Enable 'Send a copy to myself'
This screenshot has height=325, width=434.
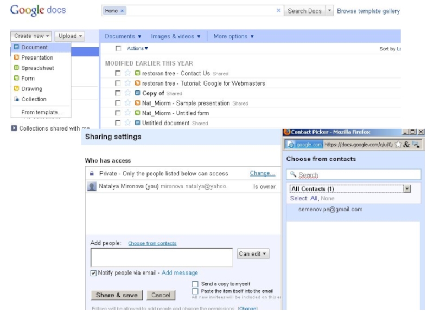pyautogui.click(x=195, y=284)
